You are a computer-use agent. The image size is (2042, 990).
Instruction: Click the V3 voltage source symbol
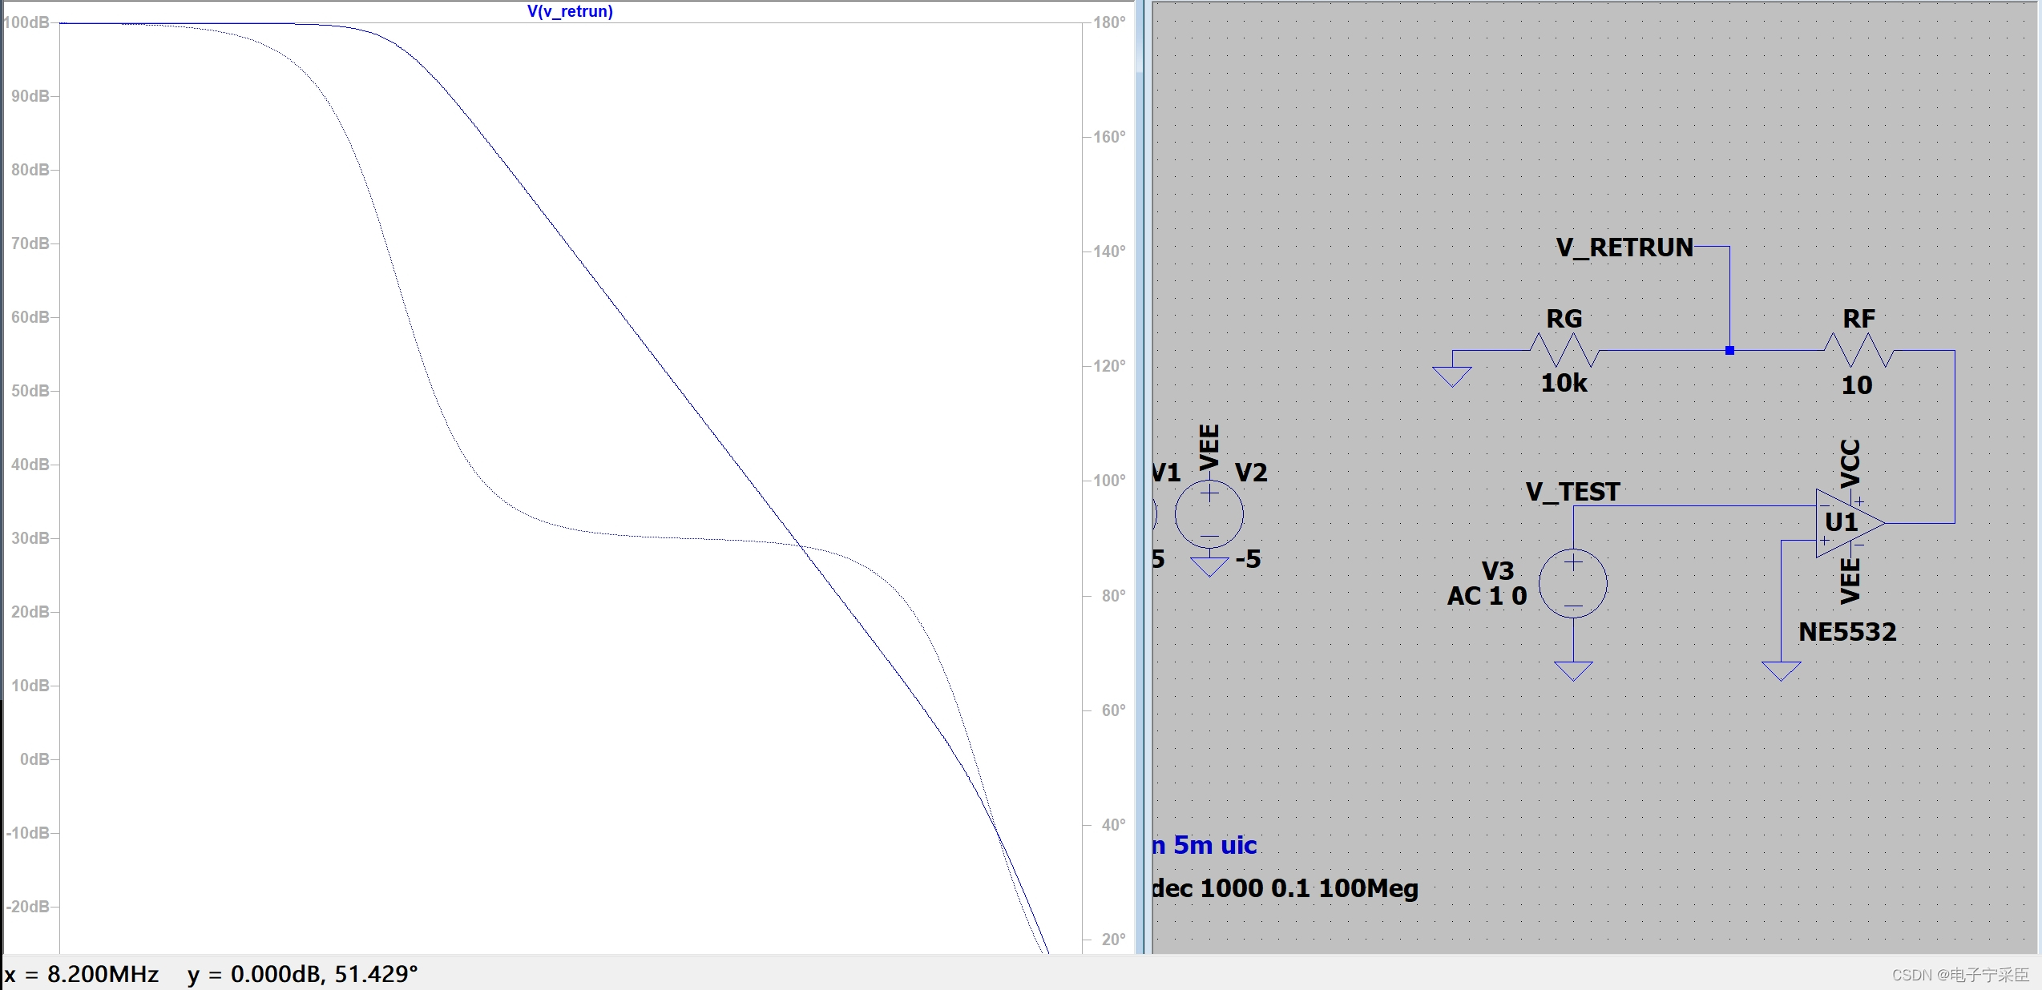1572,583
